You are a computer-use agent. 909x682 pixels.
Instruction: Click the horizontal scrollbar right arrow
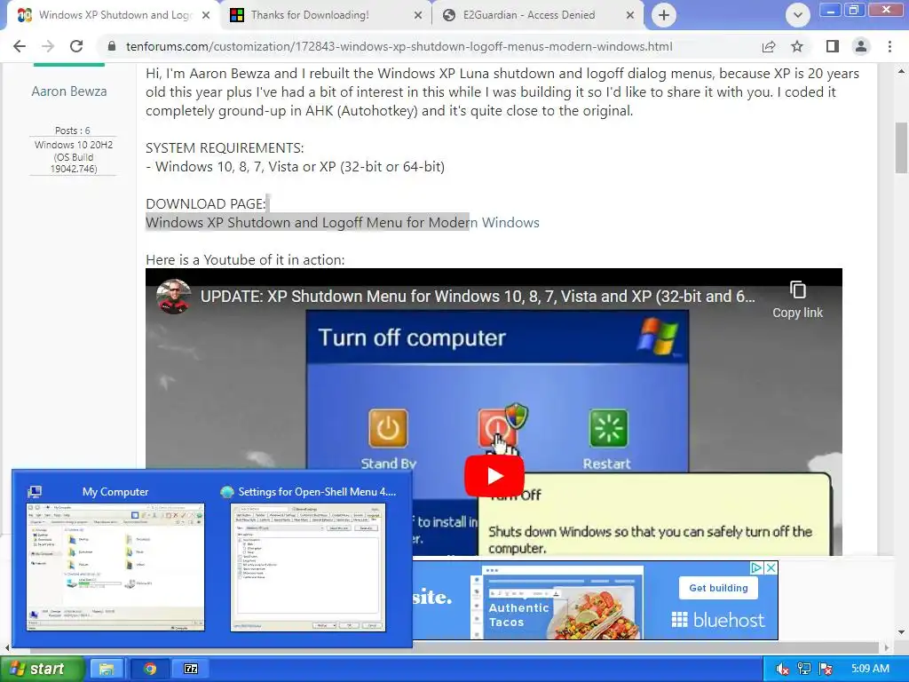(887, 647)
